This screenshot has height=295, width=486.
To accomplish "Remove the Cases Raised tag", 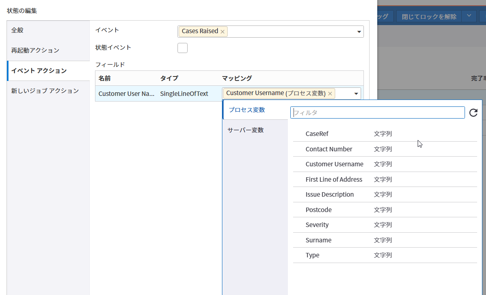I will click(222, 32).
